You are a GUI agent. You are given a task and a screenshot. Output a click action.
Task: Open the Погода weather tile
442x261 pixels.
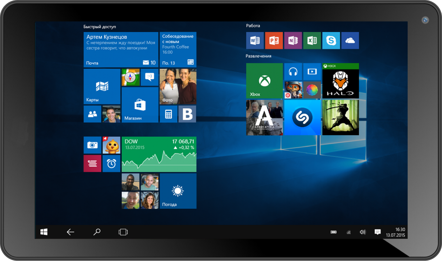(178, 191)
